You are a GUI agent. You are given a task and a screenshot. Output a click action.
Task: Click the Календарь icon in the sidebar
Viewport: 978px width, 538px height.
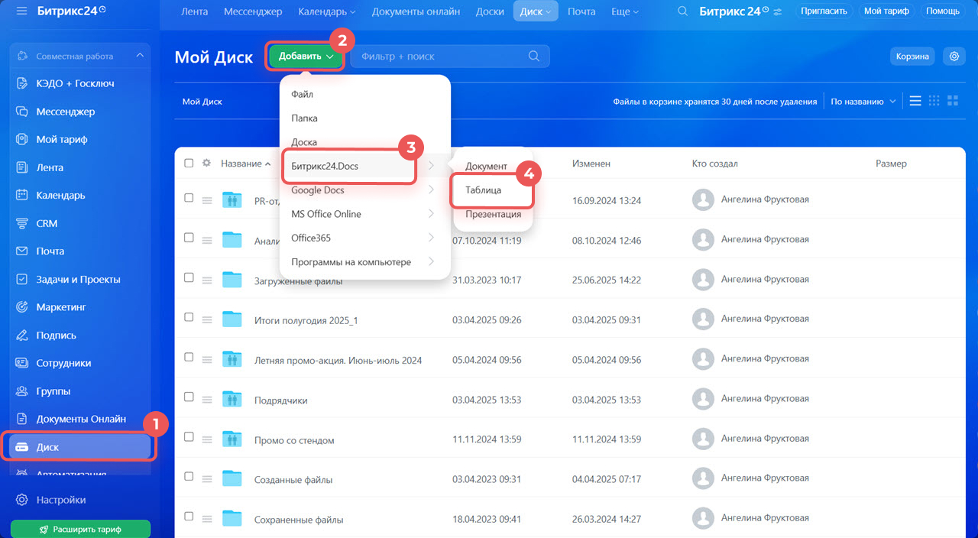click(22, 195)
